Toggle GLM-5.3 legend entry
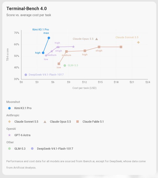The height and width of the screenshot is (178, 158). click(17, 149)
